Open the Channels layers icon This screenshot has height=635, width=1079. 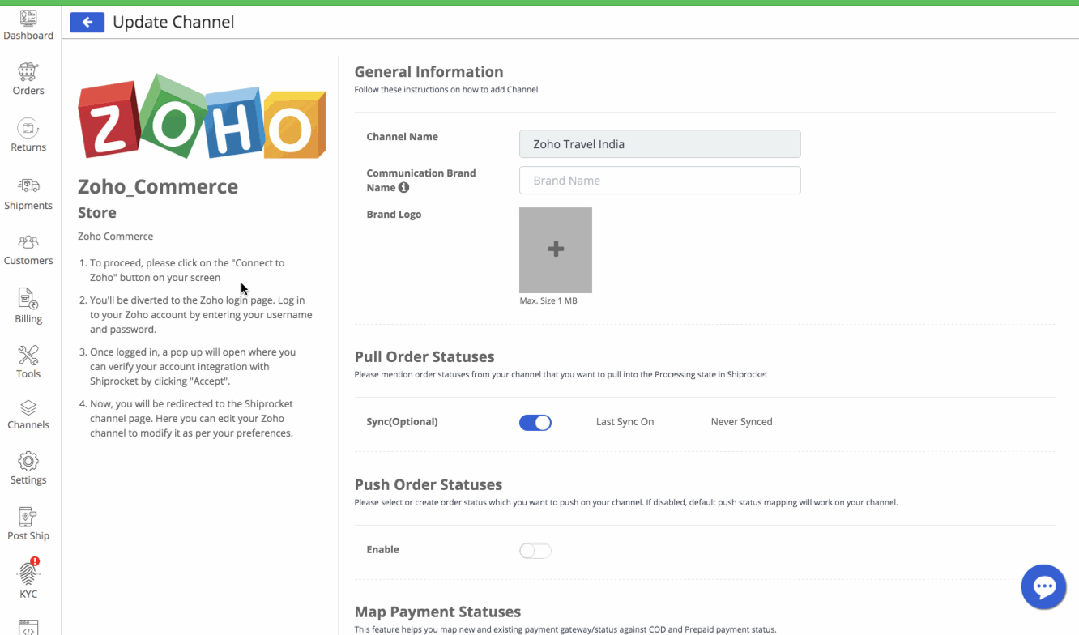coord(28,407)
